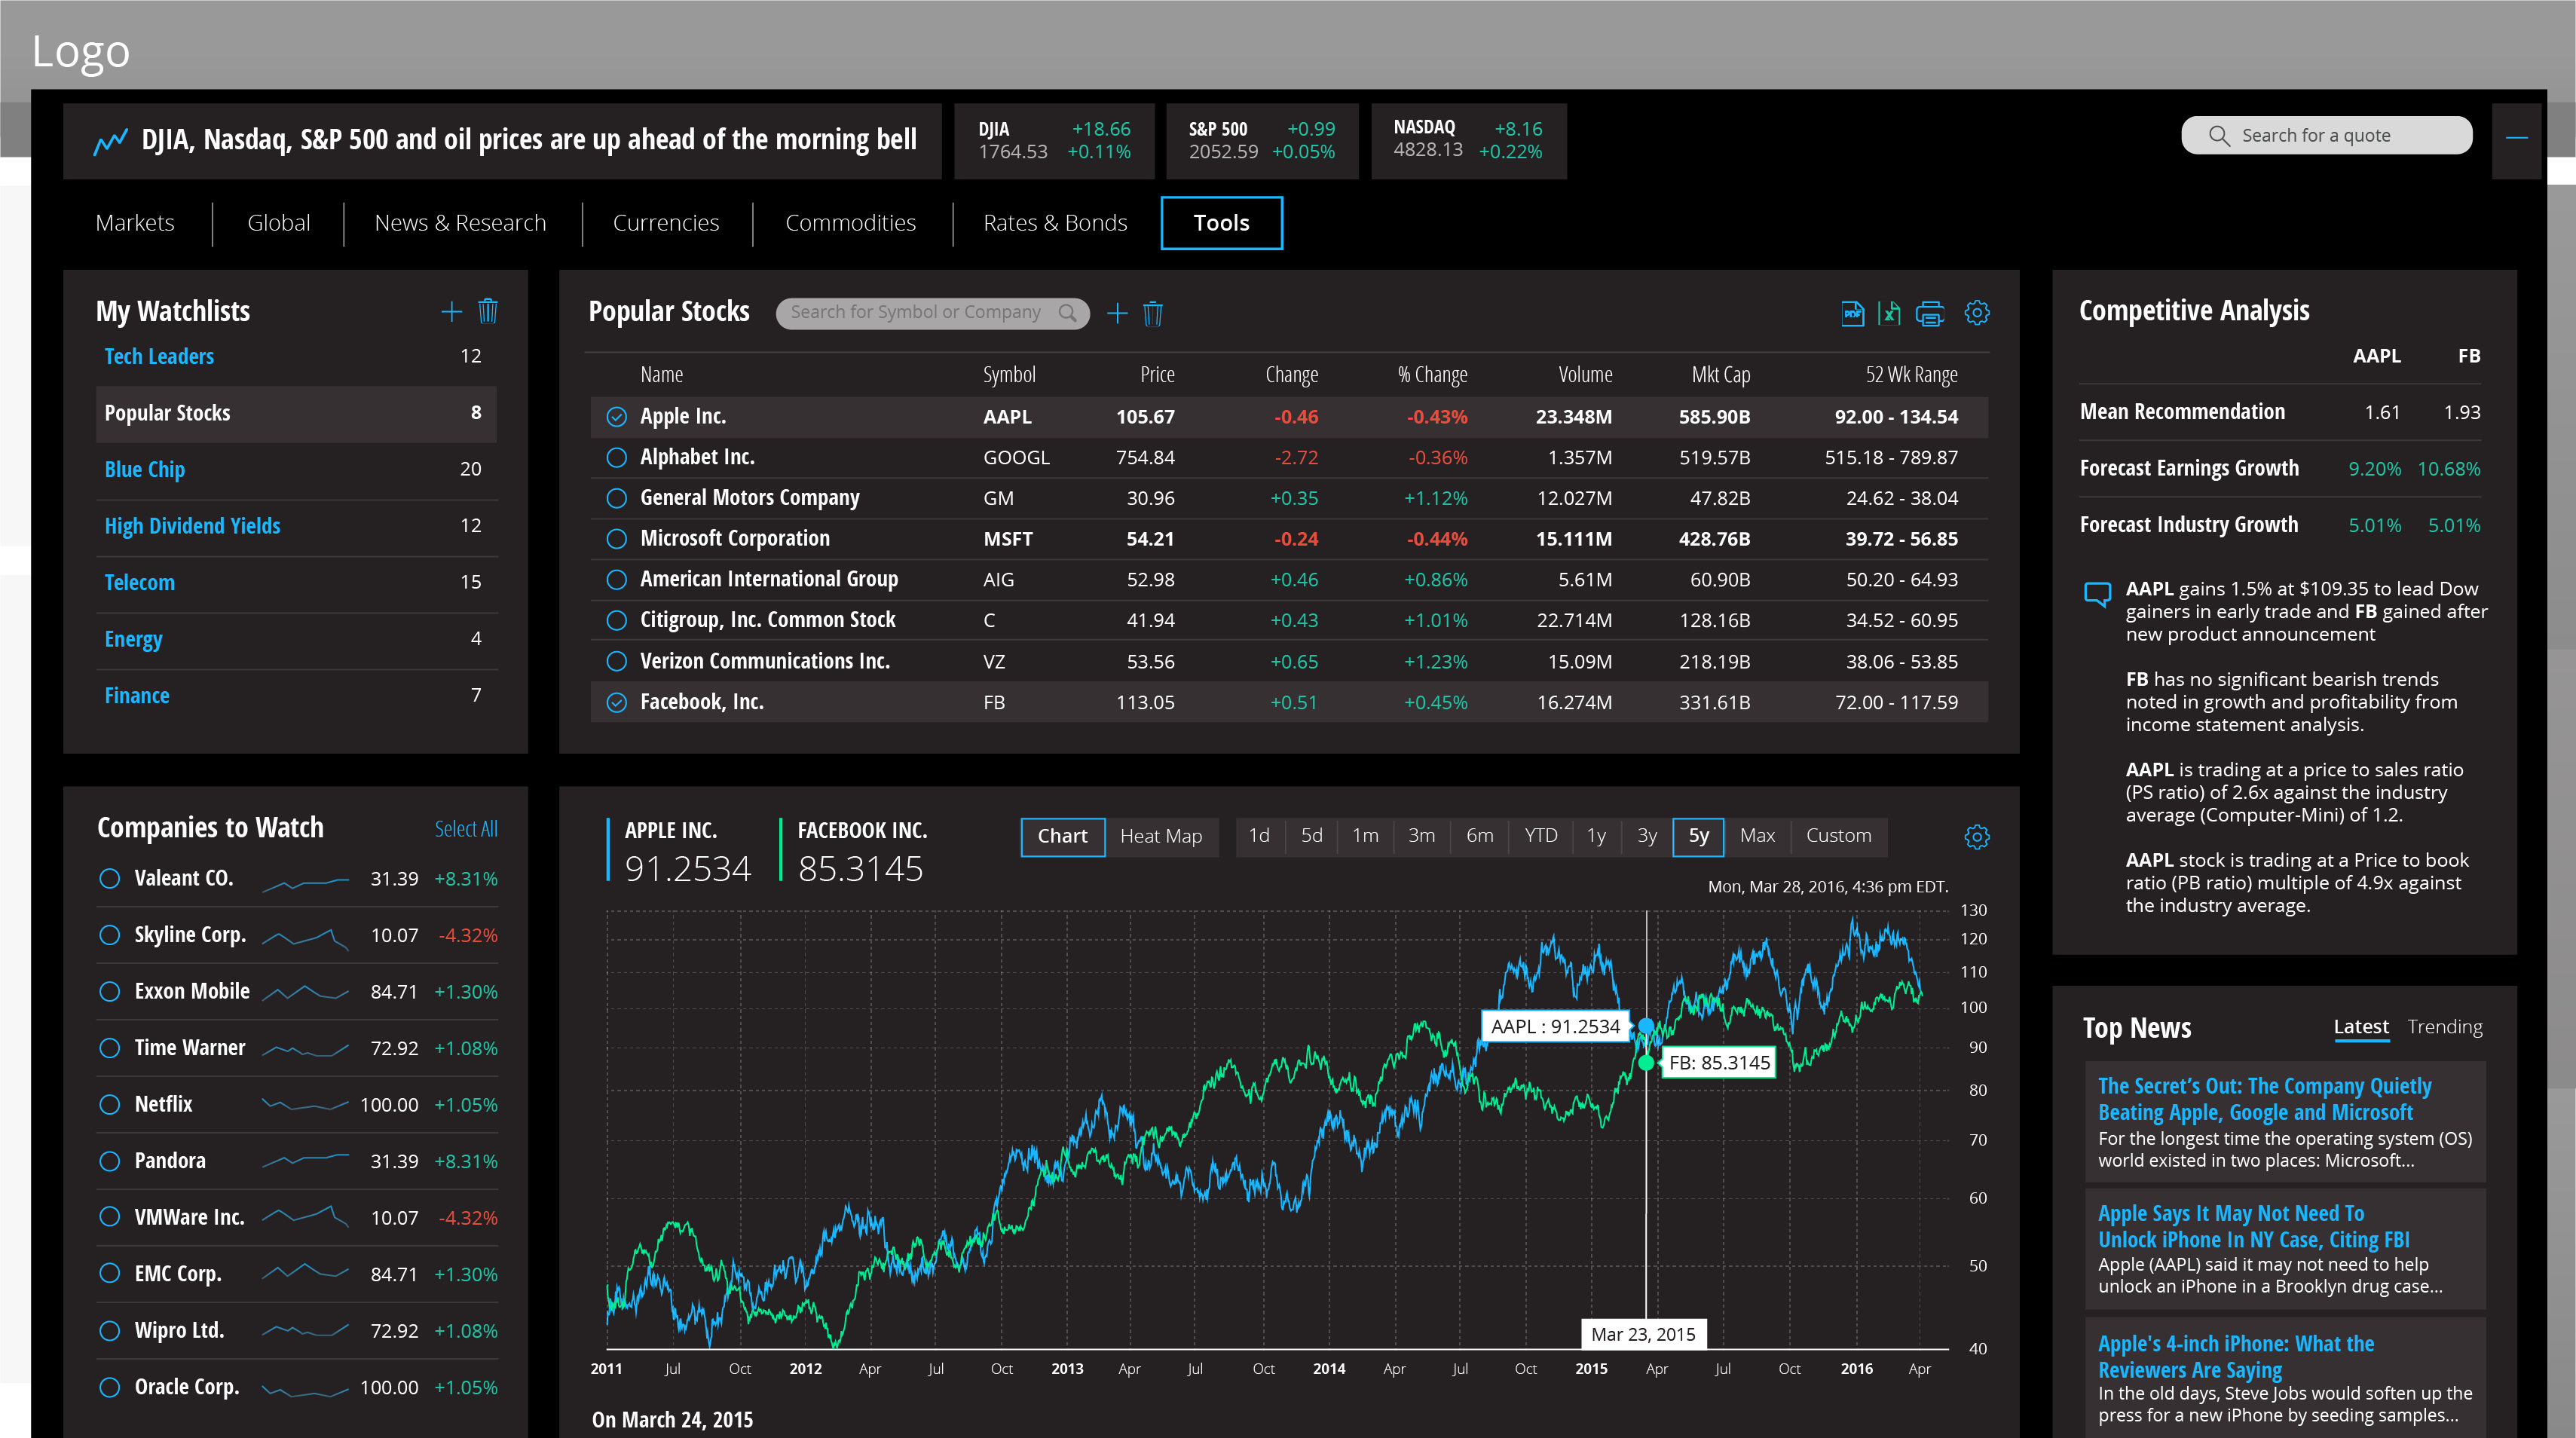The height and width of the screenshot is (1438, 2576).
Task: Click the comment bubble icon in Competitive Analysis
Action: point(2097,594)
